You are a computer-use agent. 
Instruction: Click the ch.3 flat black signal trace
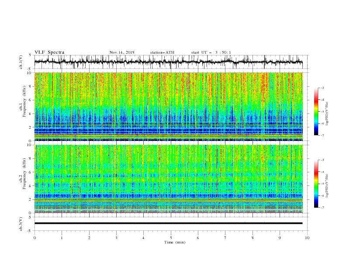pyautogui.click(x=168, y=223)
